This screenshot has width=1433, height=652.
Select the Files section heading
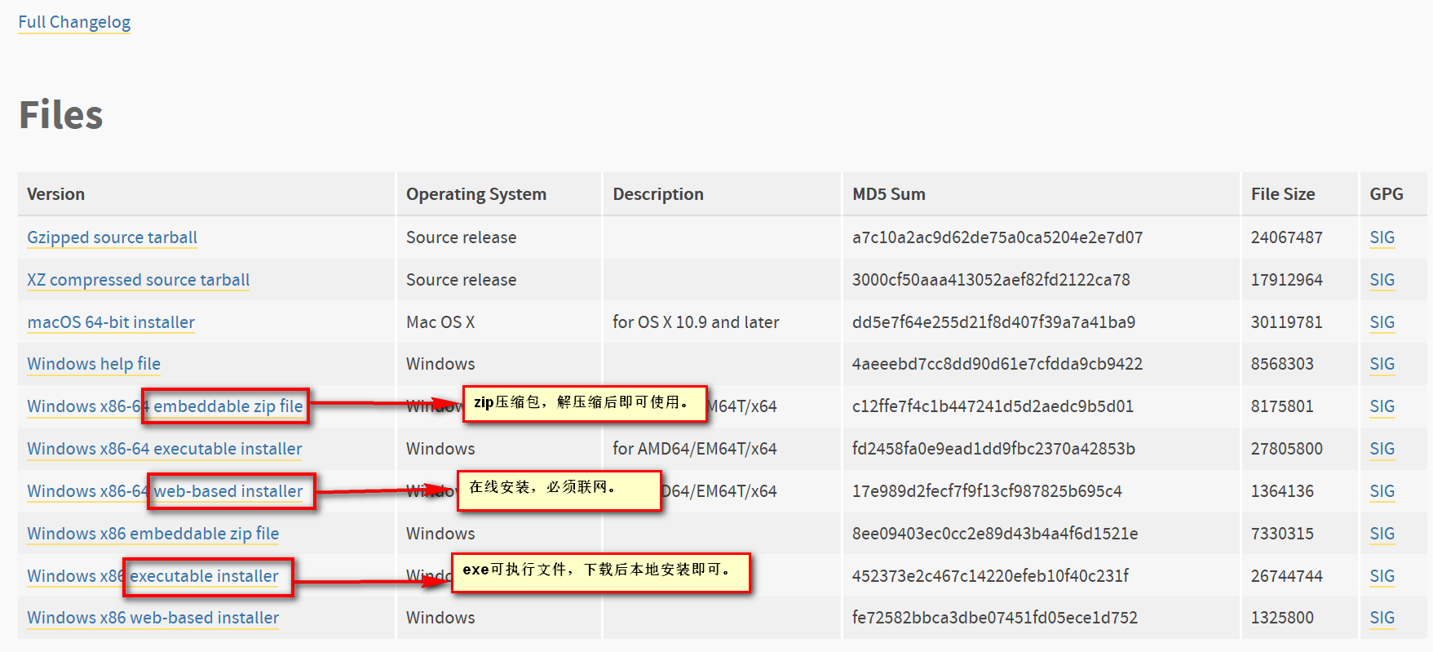[x=61, y=115]
